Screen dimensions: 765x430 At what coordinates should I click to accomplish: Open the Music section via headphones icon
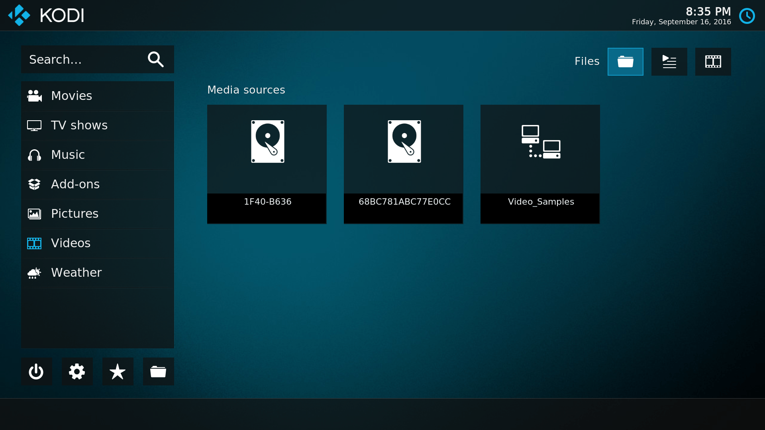pyautogui.click(x=34, y=155)
